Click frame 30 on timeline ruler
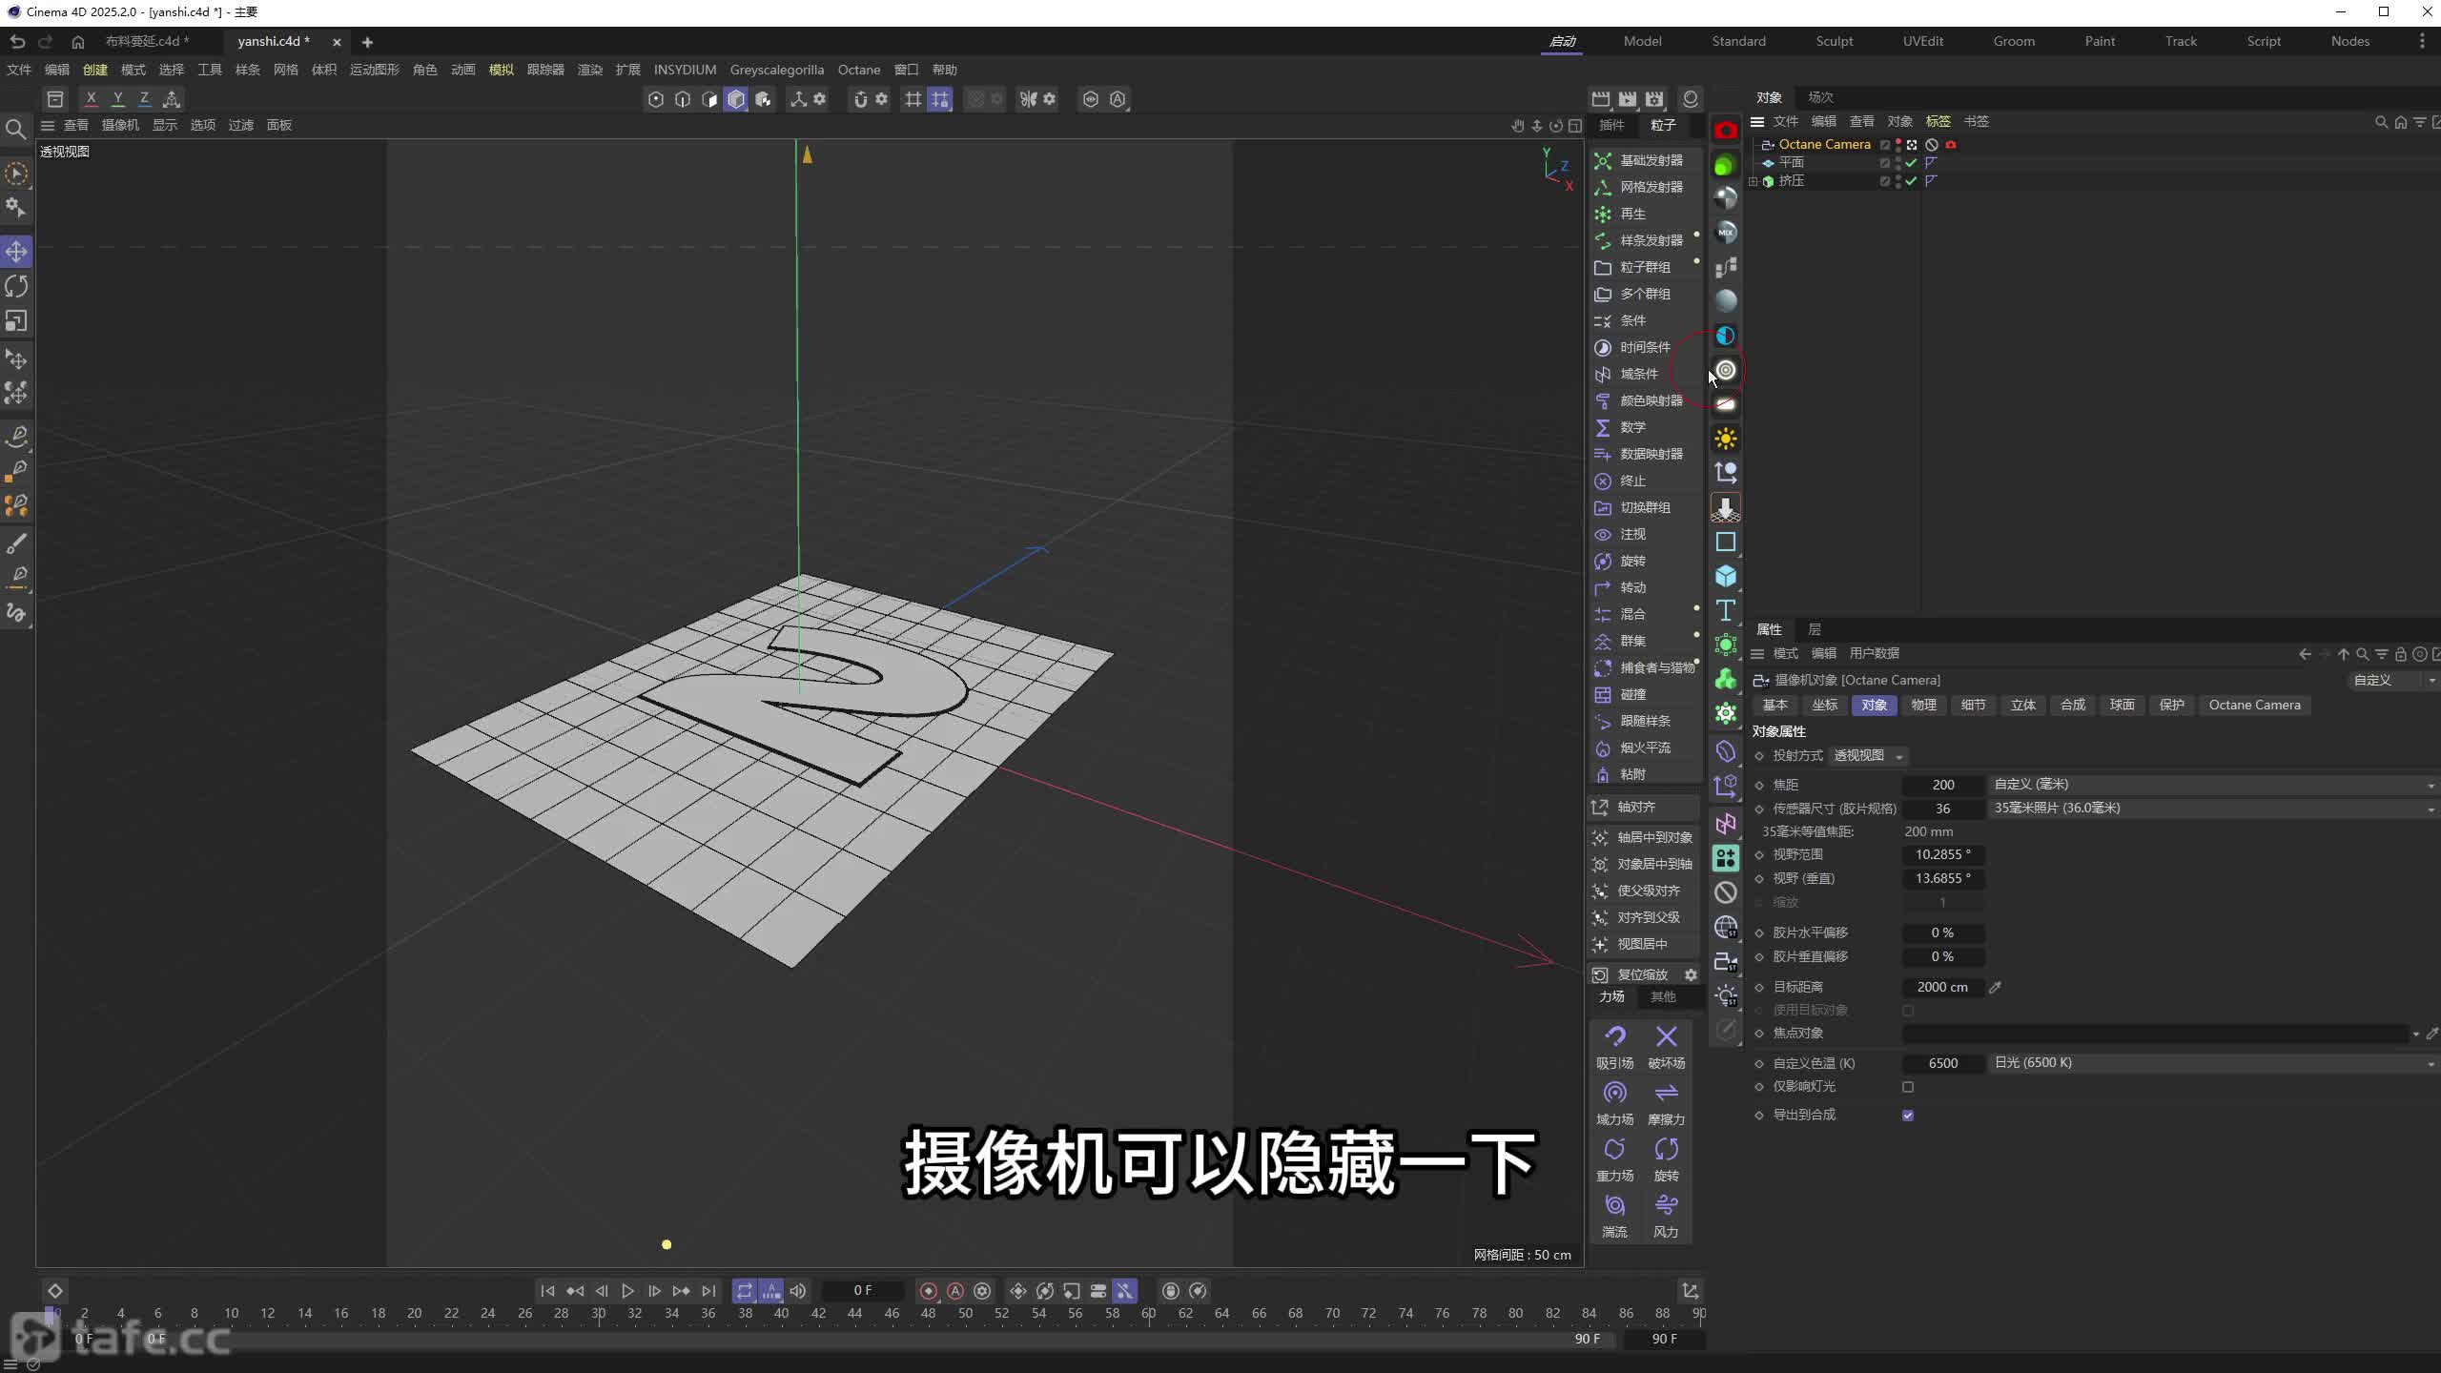The height and width of the screenshot is (1373, 2441). pyautogui.click(x=599, y=1313)
